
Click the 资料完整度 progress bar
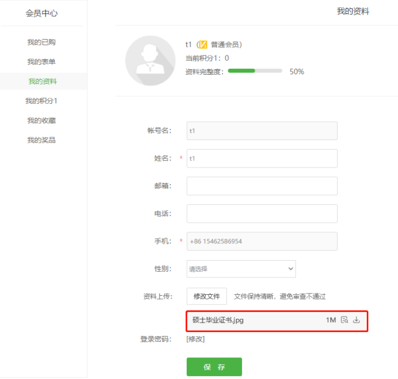255,71
